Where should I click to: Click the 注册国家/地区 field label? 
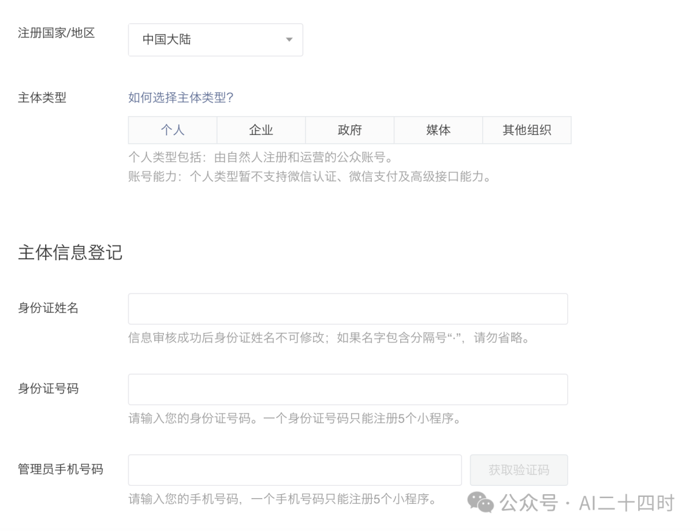tap(56, 33)
